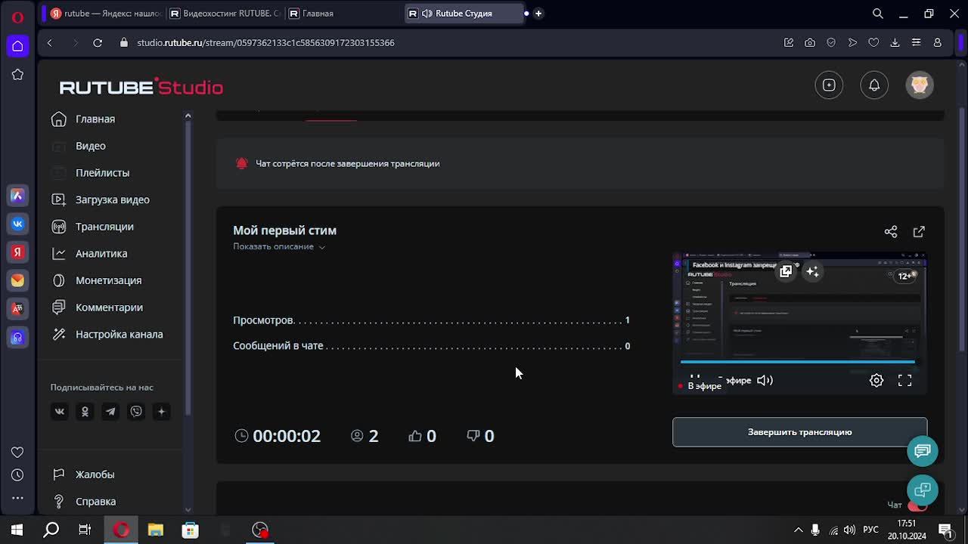968x544 pixels.
Task: Mute the stream player volume
Action: 765,381
